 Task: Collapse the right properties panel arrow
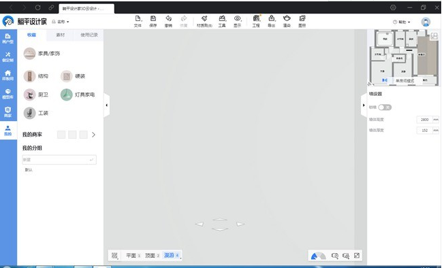[x=364, y=105]
